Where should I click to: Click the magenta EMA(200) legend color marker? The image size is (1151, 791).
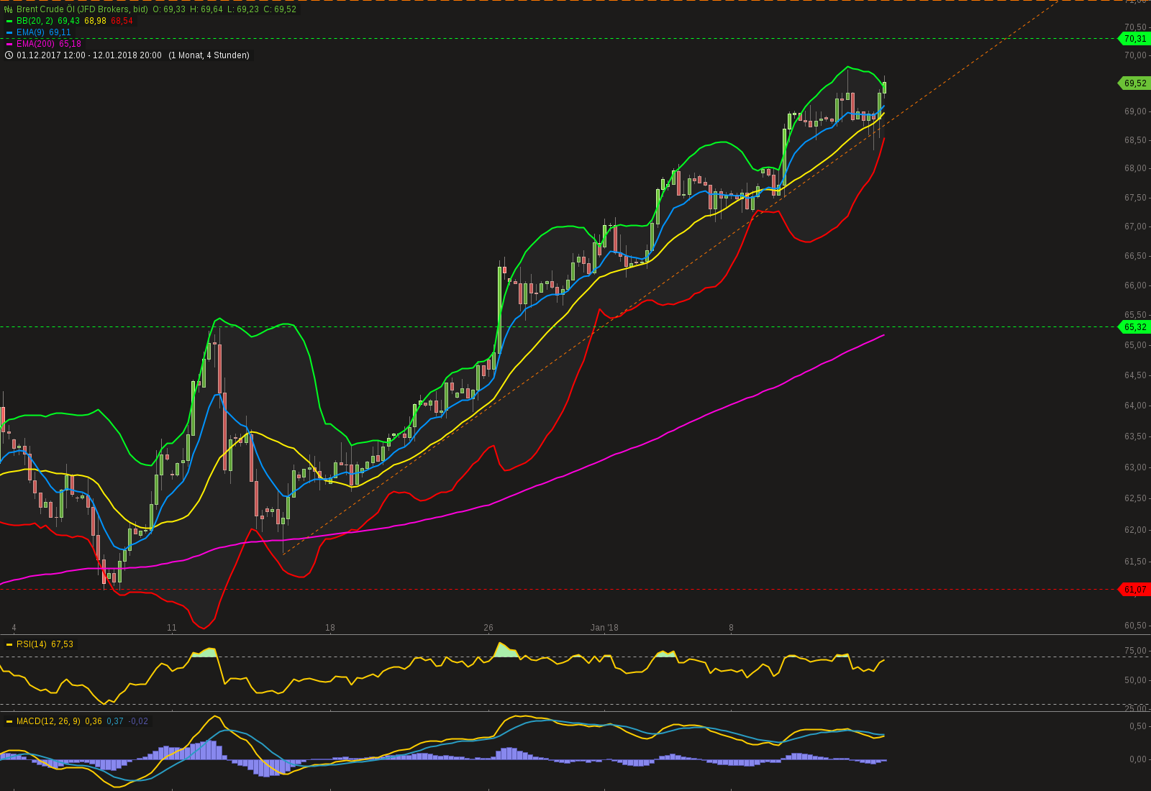(9, 44)
